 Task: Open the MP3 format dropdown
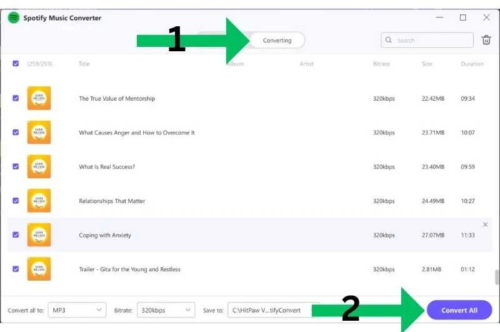[77, 310]
